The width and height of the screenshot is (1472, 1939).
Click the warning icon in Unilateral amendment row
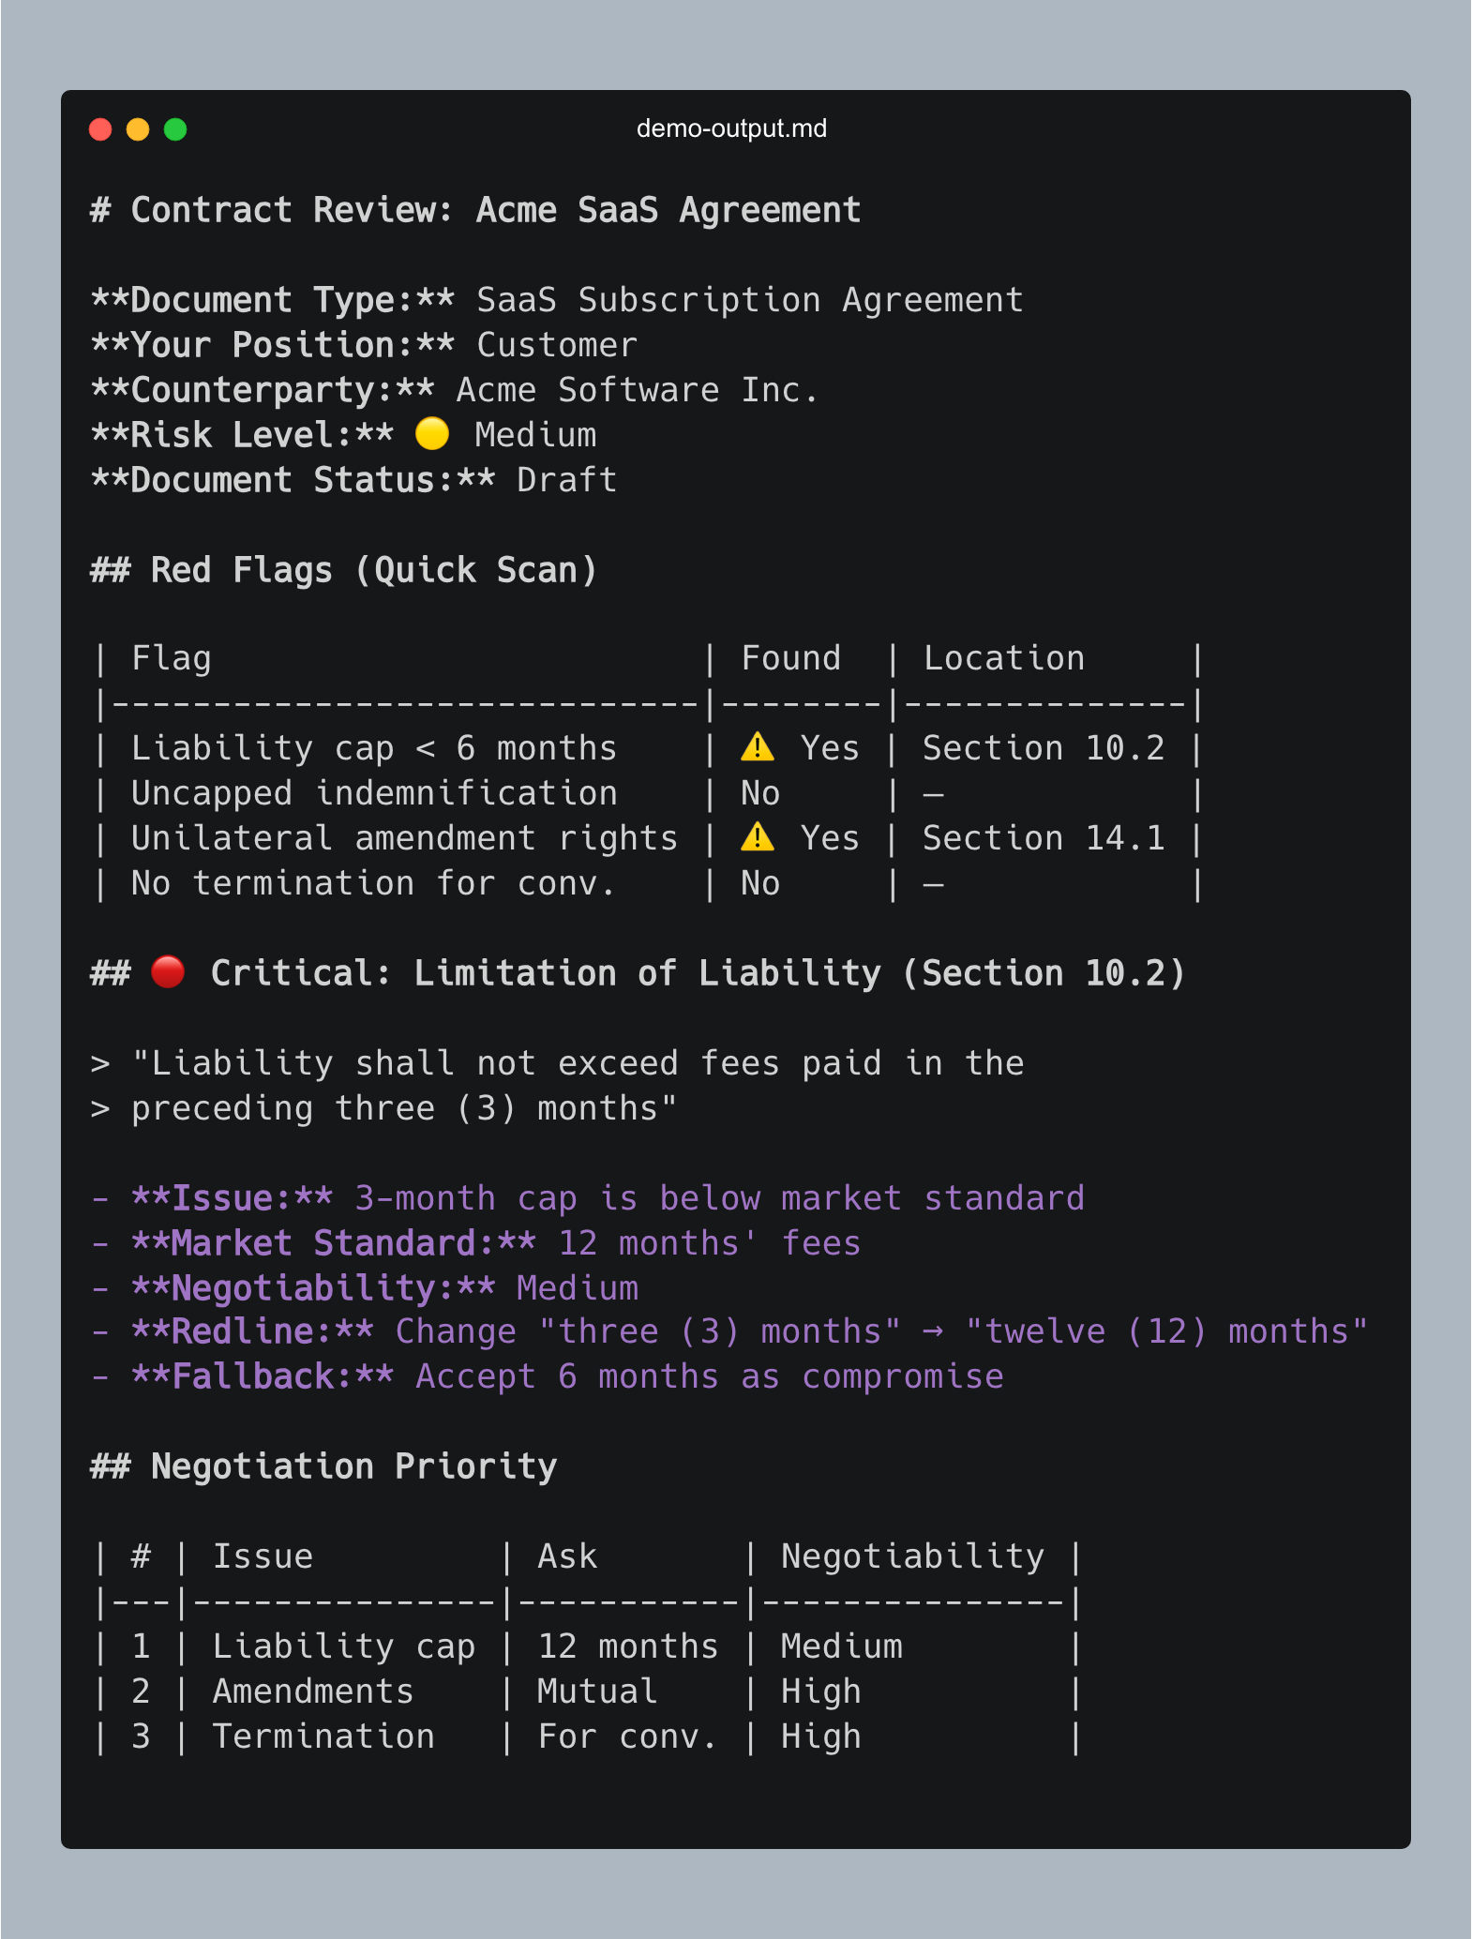click(x=758, y=837)
